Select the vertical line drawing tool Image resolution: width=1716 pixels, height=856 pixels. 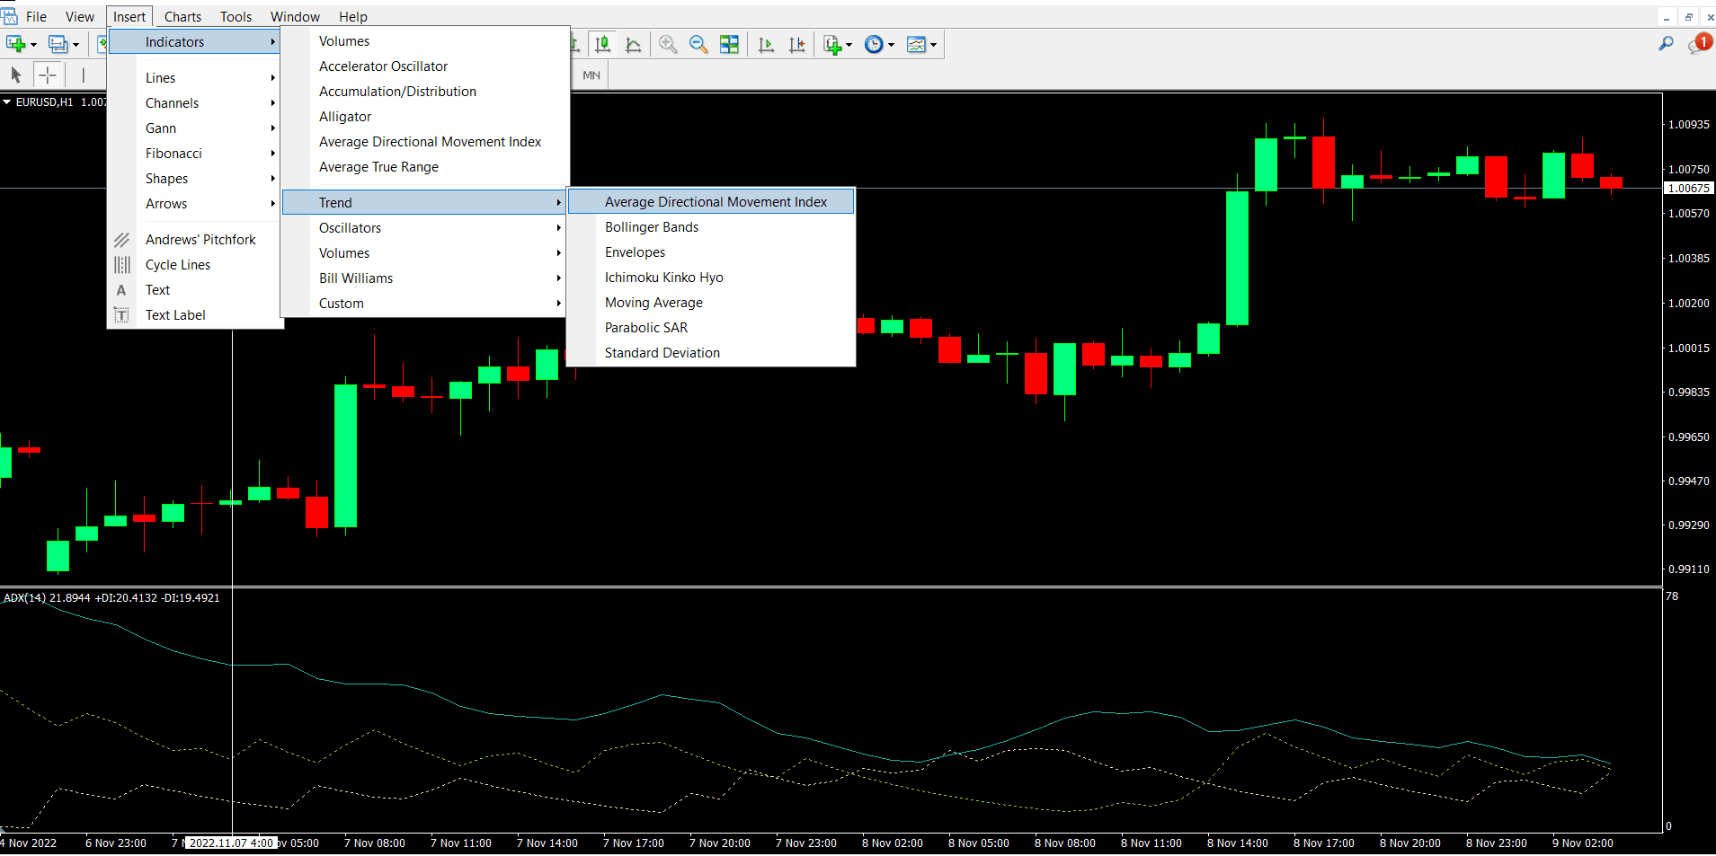coord(83,75)
